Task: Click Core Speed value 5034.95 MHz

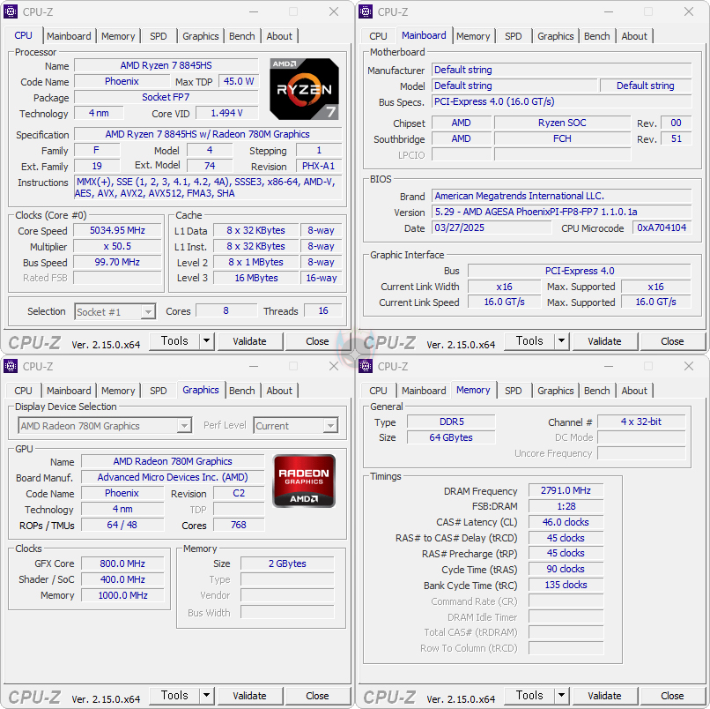Action: click(117, 230)
